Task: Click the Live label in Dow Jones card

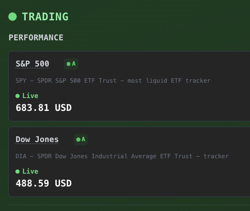Action: pyautogui.click(x=30, y=172)
